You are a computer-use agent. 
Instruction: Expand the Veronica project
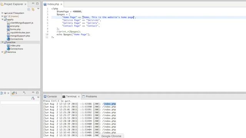pyautogui.click(x=2, y=52)
